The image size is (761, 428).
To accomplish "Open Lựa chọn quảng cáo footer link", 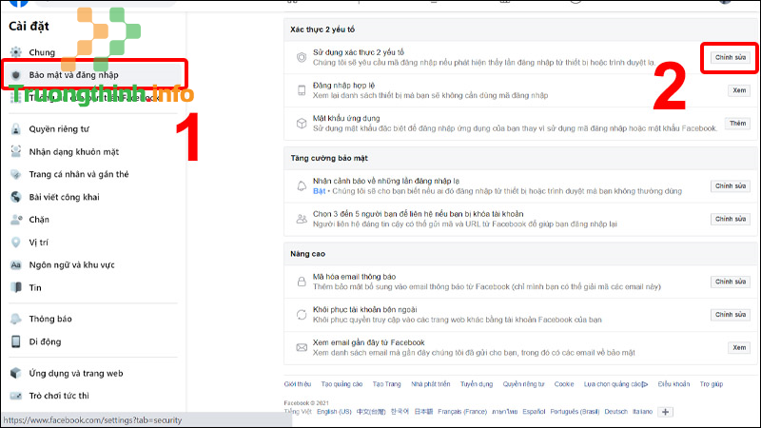I will click(615, 384).
